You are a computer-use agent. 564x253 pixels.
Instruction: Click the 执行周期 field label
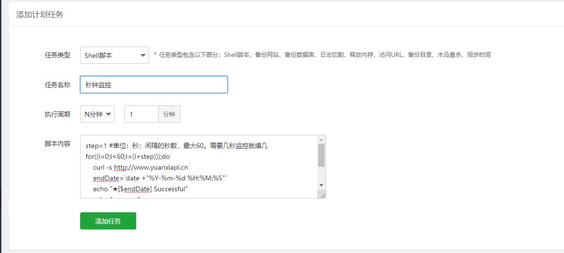point(58,114)
